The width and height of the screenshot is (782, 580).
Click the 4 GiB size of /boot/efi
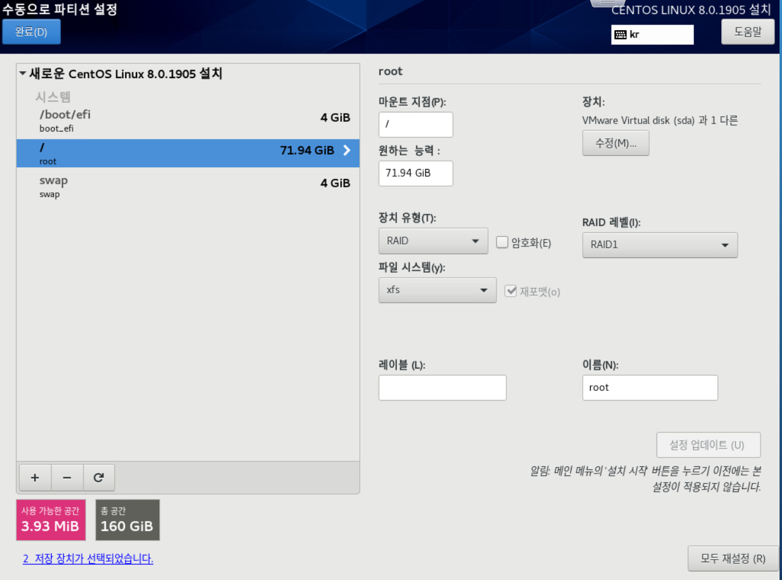point(335,117)
